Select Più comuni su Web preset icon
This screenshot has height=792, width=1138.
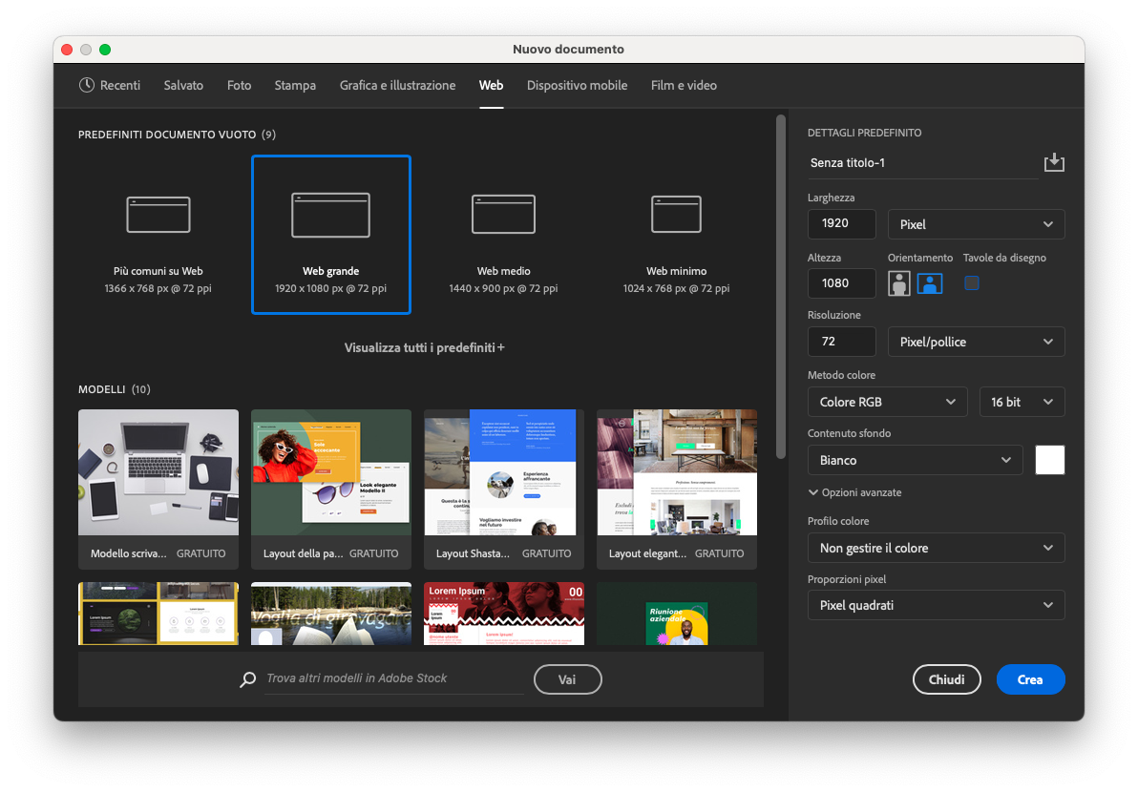[158, 215]
